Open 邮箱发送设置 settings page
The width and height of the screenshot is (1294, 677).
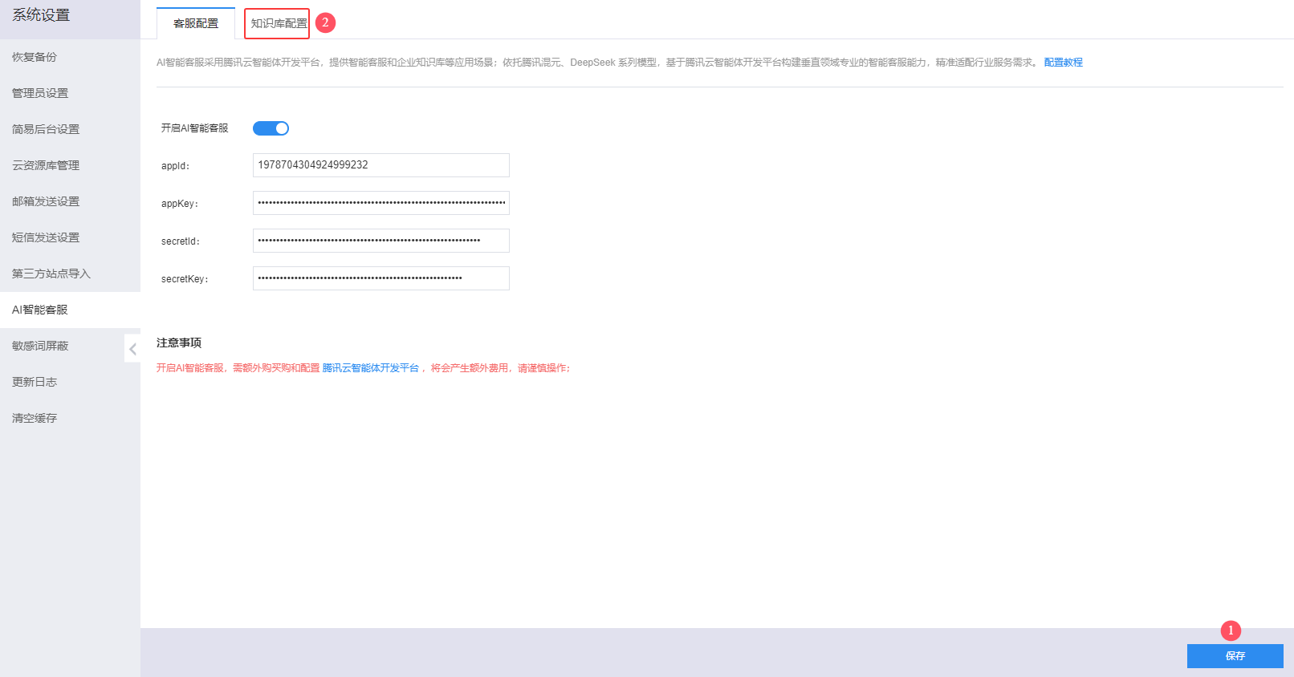pyautogui.click(x=46, y=201)
